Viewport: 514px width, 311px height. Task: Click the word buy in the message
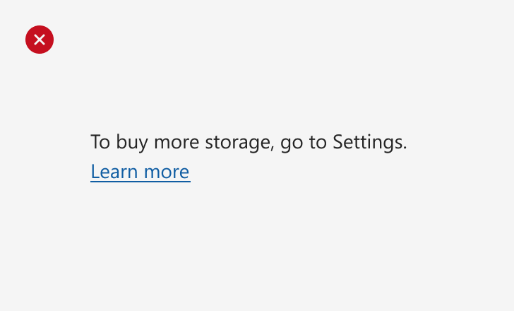point(132,143)
